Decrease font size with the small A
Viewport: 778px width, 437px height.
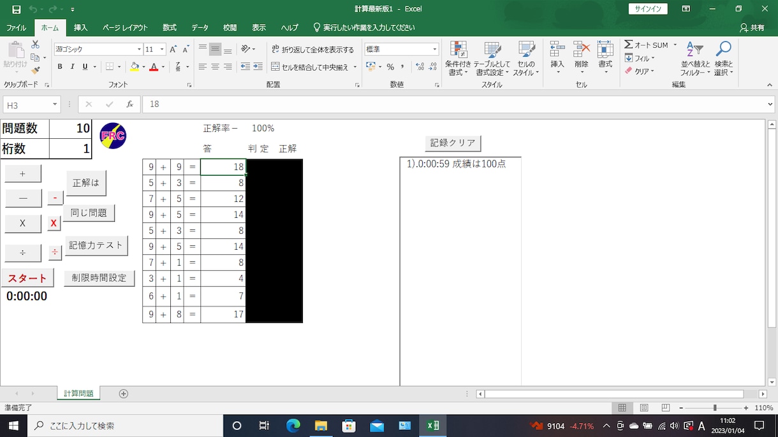(186, 49)
